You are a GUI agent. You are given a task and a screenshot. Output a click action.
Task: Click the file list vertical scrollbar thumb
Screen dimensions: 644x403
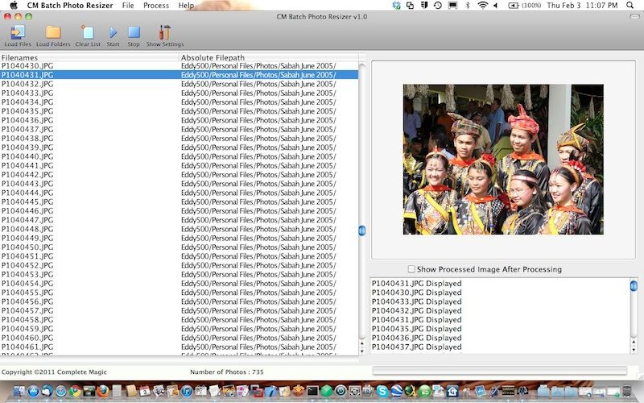(361, 231)
